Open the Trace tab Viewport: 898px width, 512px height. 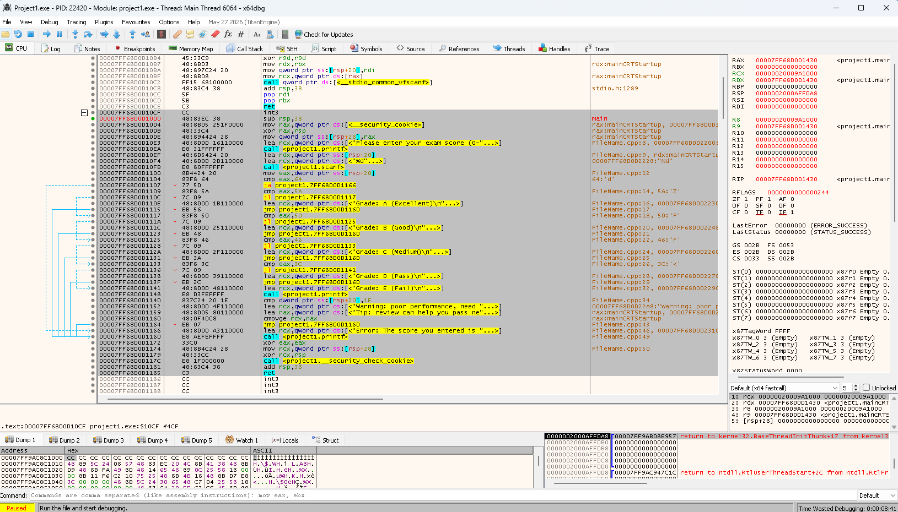(596, 48)
